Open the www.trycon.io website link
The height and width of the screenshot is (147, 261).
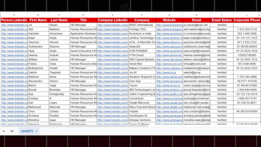click(168, 86)
